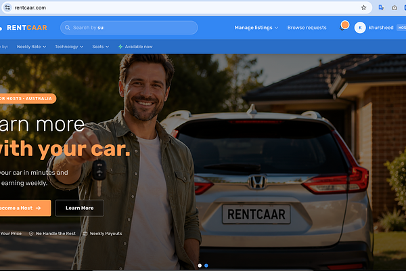Click the camera screenshot extension icon

click(394, 7)
